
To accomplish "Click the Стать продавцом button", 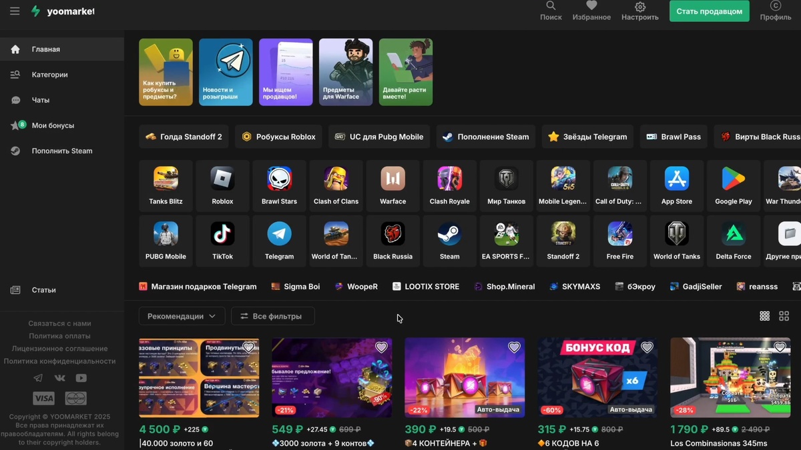I will pyautogui.click(x=710, y=11).
